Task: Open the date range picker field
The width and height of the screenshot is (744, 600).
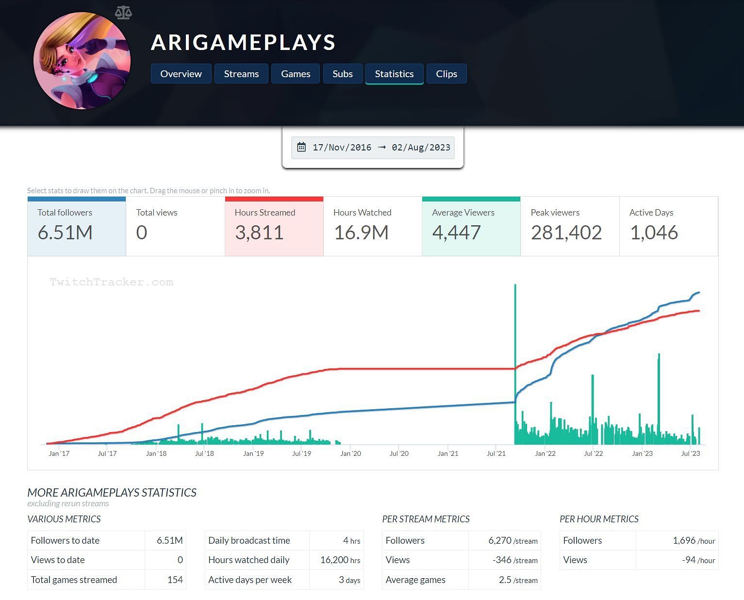Action: click(373, 148)
